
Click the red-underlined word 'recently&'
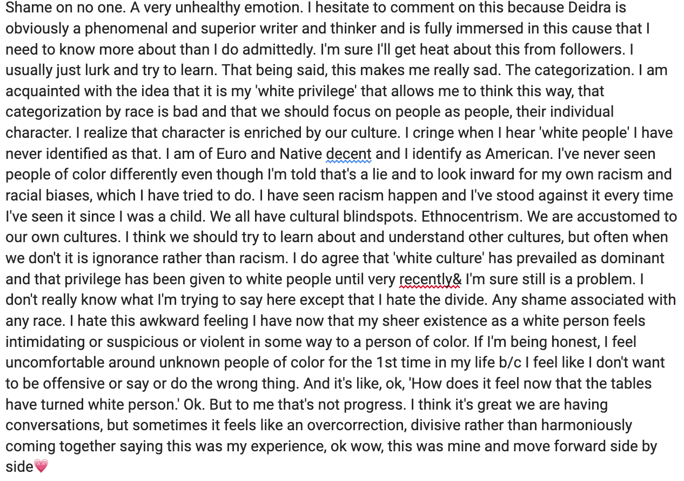(x=430, y=279)
